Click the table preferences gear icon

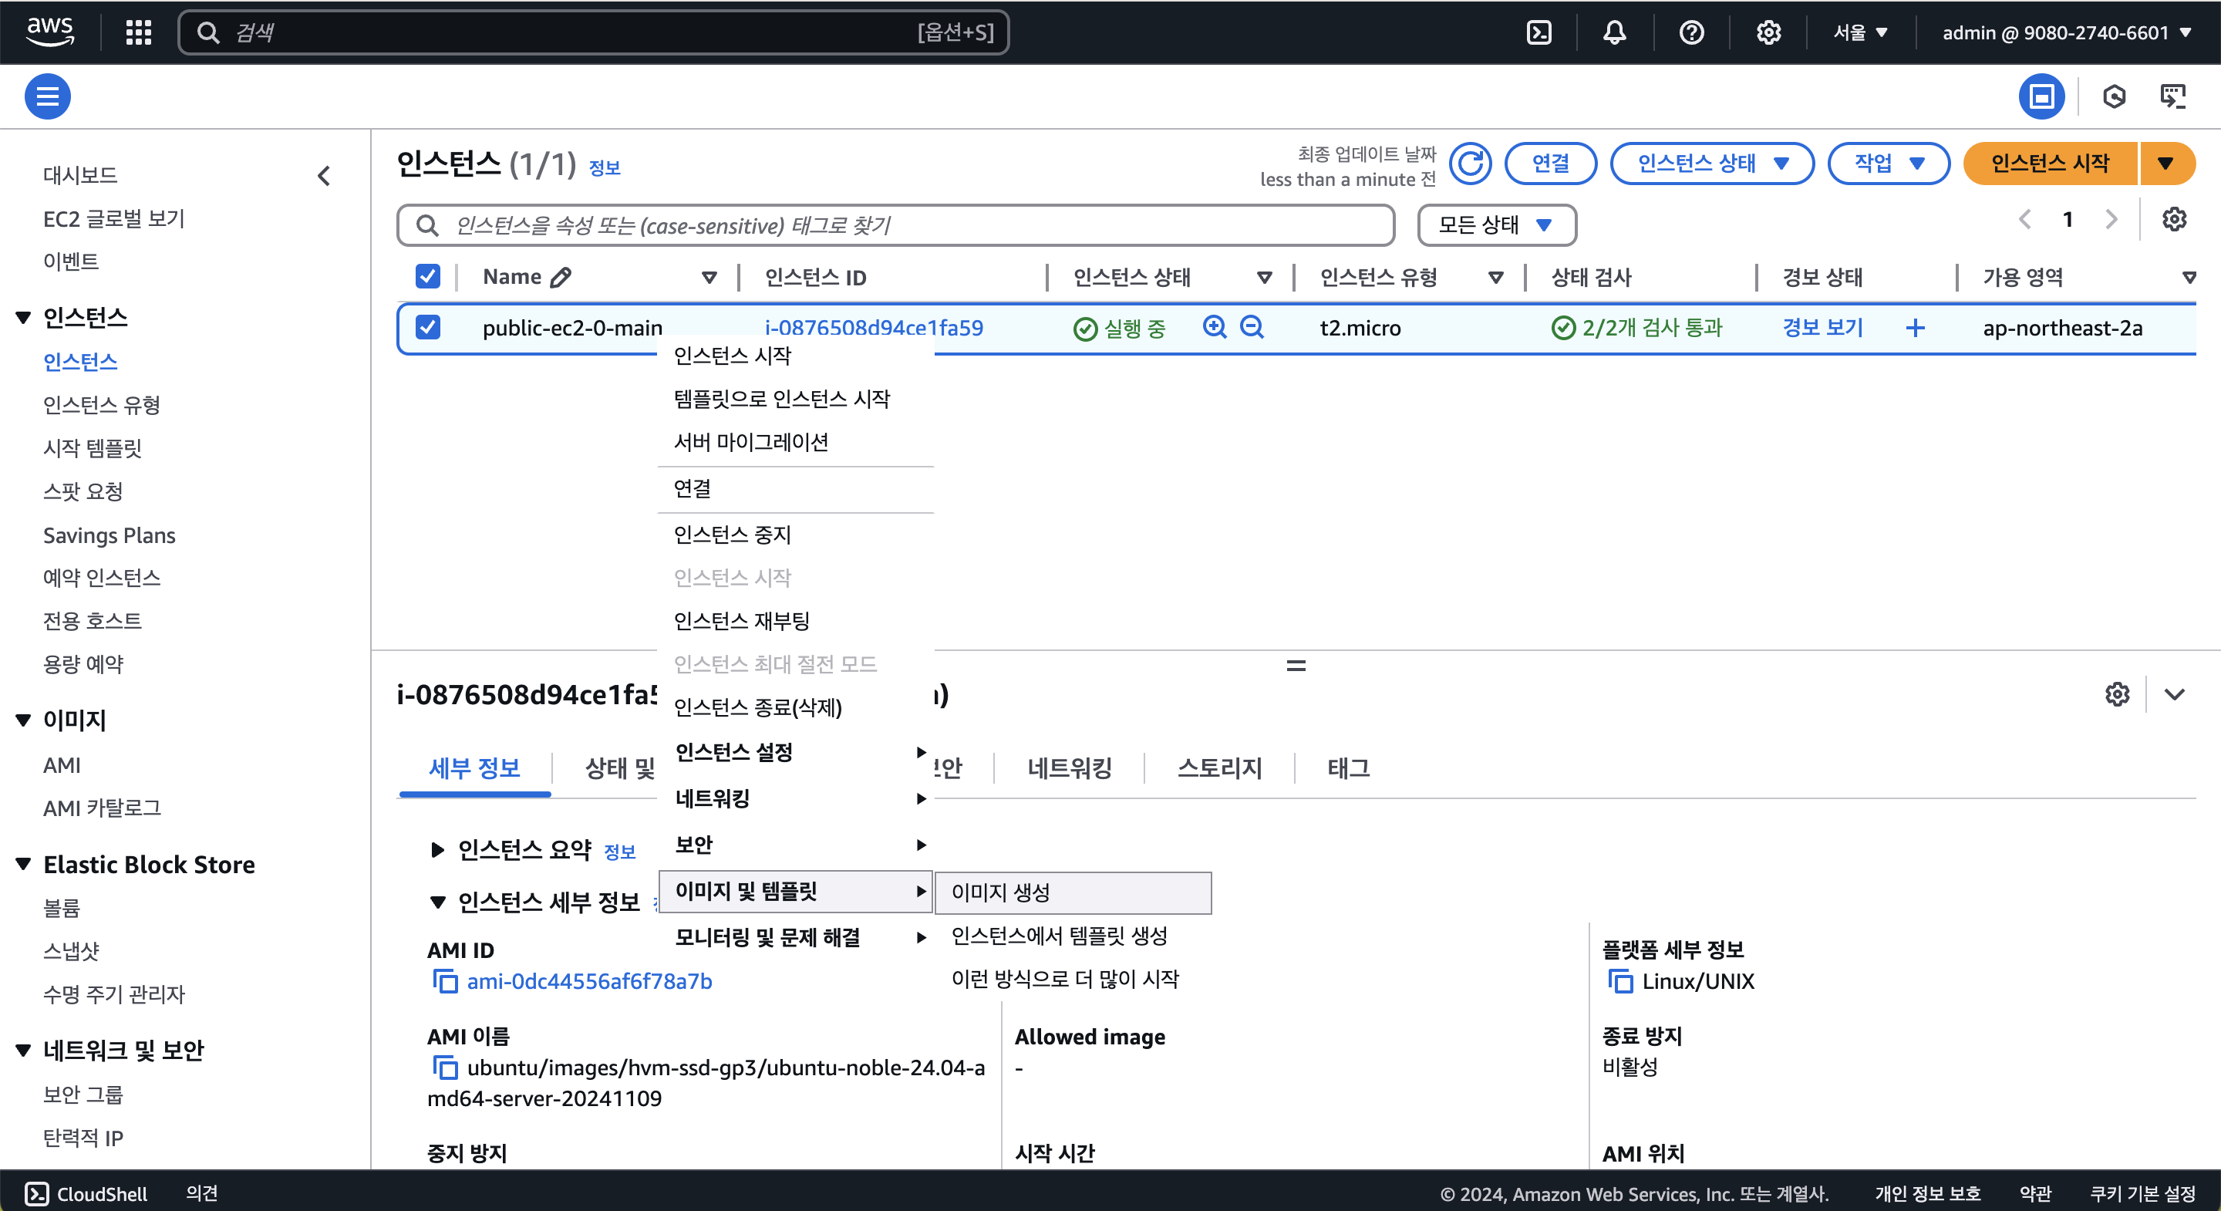point(2174,219)
